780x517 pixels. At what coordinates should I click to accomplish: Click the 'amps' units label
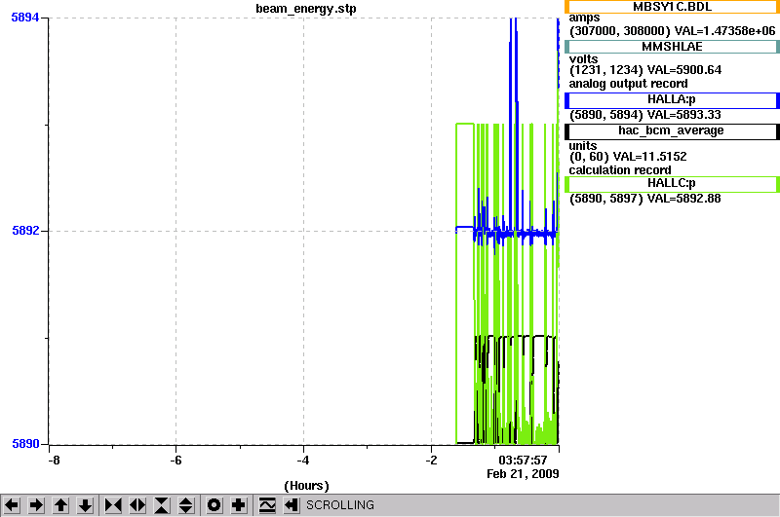pyautogui.click(x=584, y=18)
